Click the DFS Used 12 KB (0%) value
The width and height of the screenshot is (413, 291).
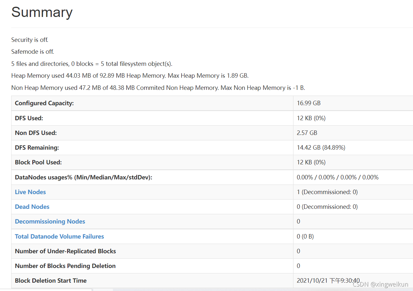click(x=311, y=118)
